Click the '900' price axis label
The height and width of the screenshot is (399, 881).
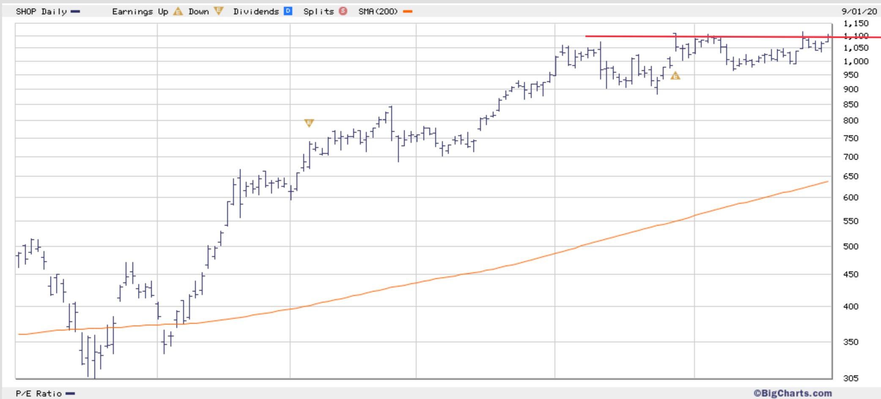(x=851, y=89)
